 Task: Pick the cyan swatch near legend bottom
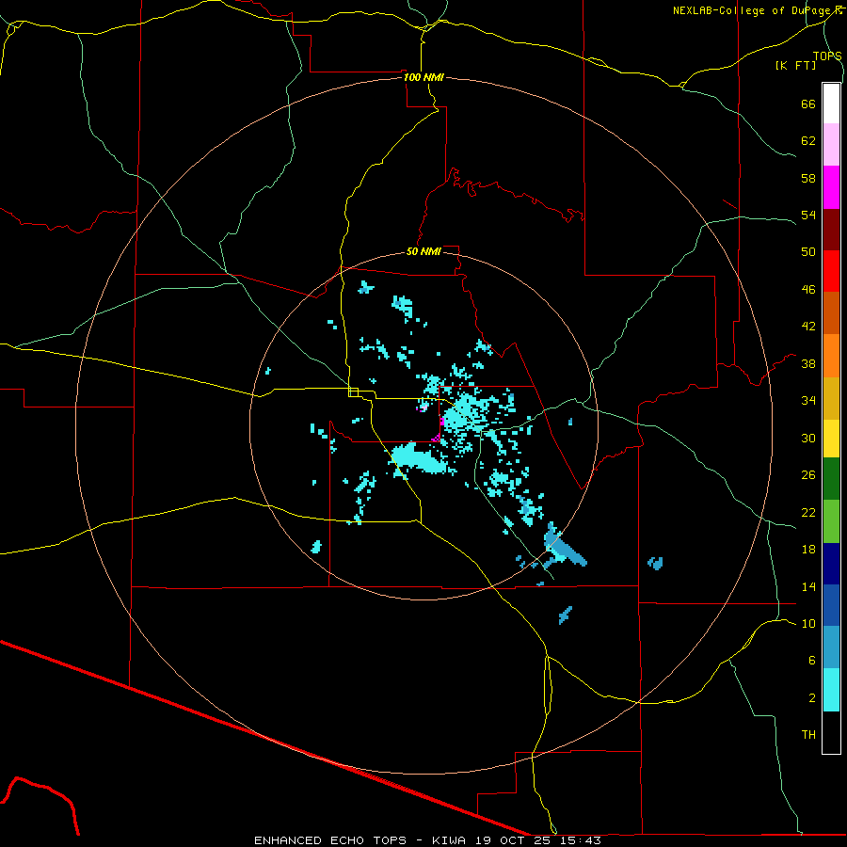831,690
